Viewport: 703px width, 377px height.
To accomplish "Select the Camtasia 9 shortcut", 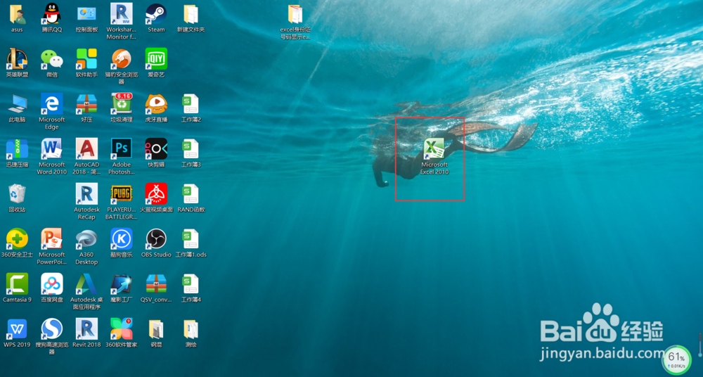I will (x=17, y=288).
